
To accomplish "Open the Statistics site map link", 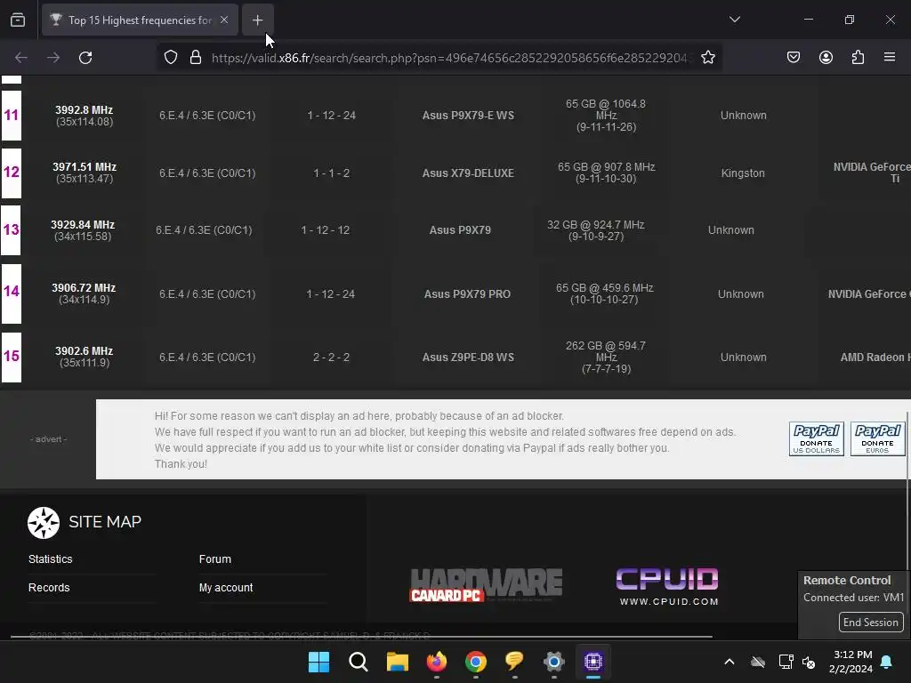I will [x=51, y=559].
